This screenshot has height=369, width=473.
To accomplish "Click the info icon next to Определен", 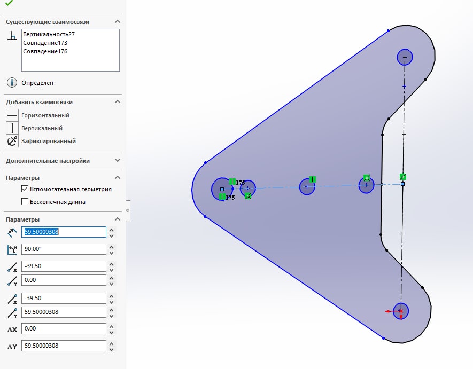I will coord(12,82).
